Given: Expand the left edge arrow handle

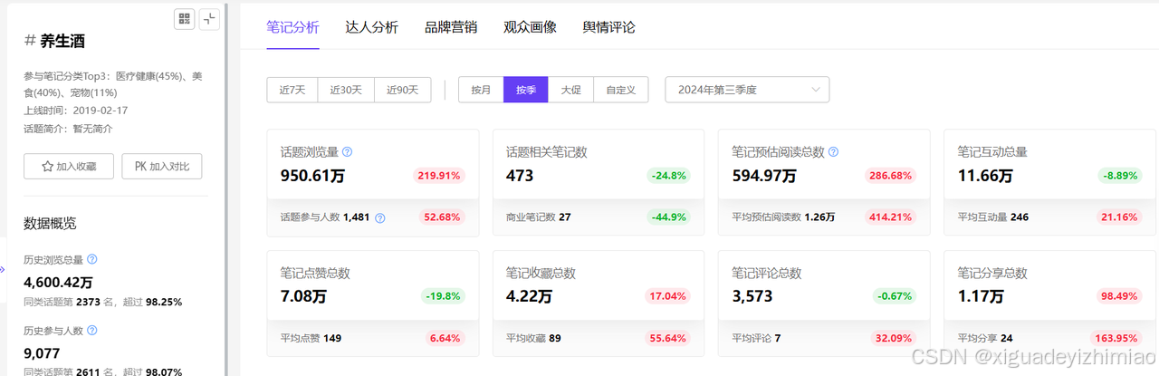Looking at the screenshot, I should 3,269.
